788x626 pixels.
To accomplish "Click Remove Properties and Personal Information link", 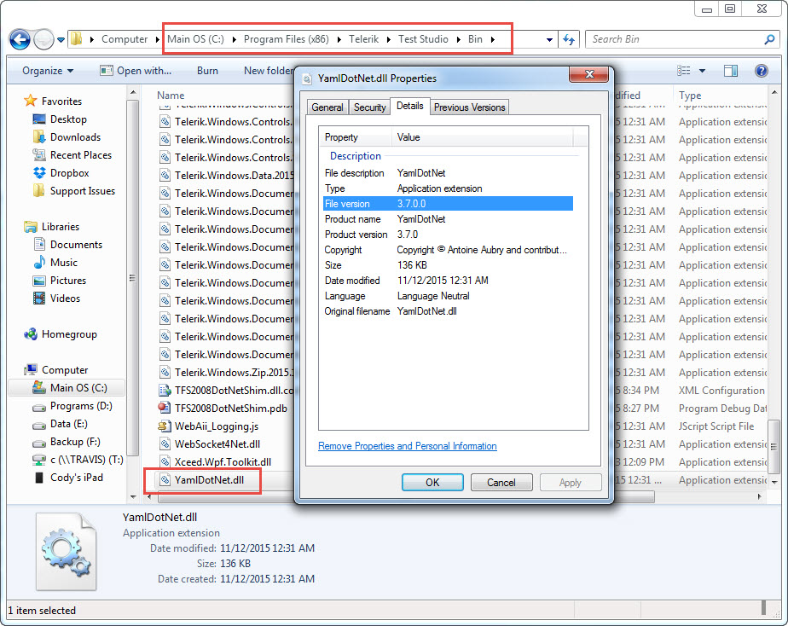I will coord(408,446).
